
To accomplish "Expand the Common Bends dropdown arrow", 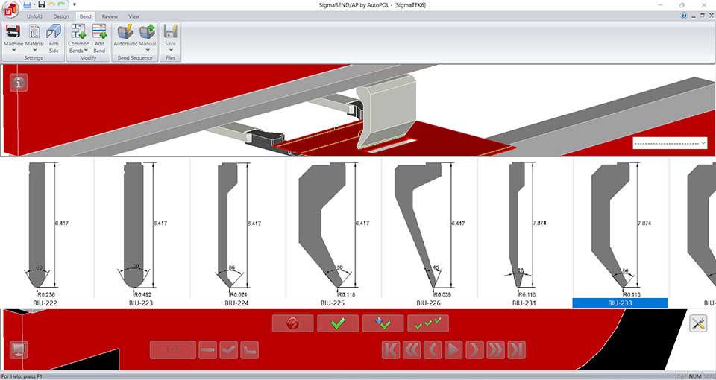I will 86,51.
